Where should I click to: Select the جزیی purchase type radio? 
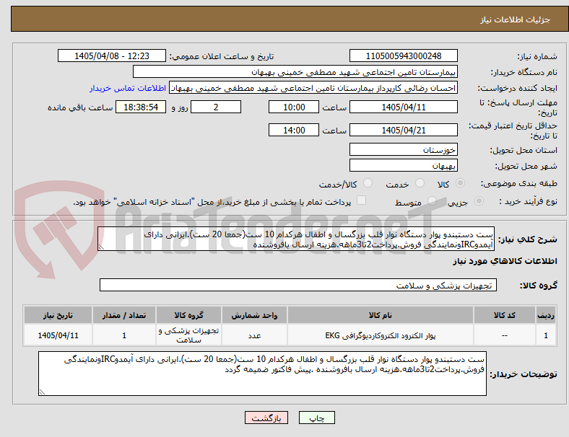pos(479,201)
